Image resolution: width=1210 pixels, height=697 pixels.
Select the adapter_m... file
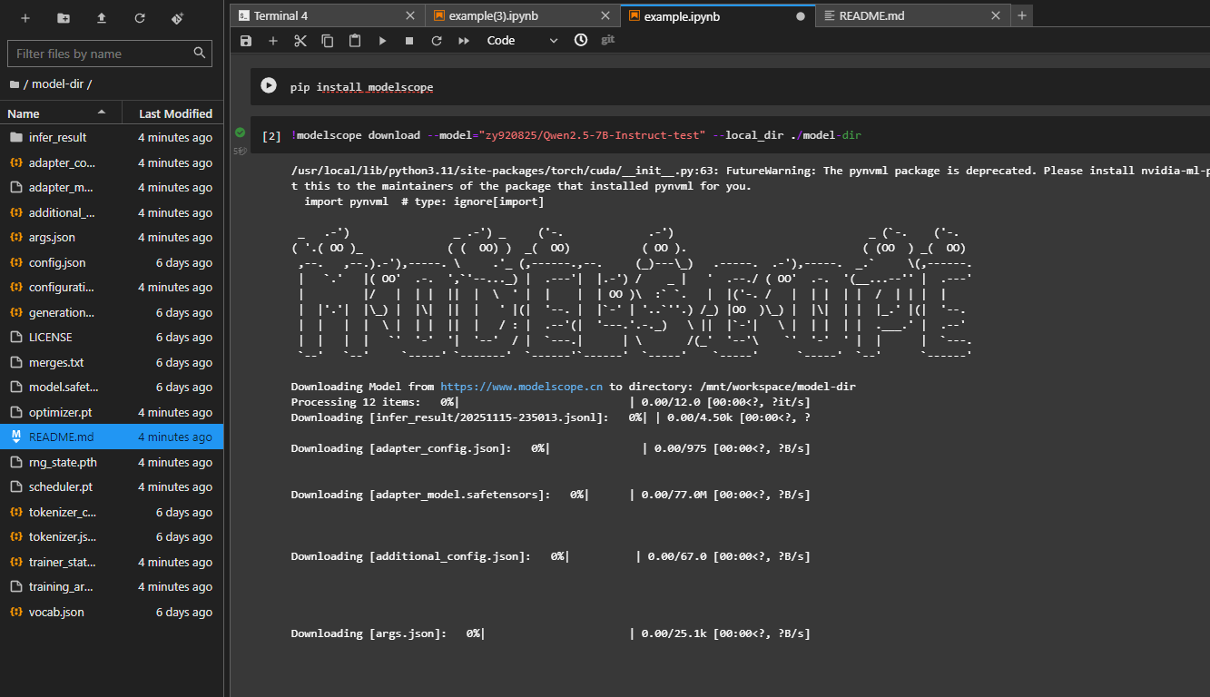coord(112,188)
